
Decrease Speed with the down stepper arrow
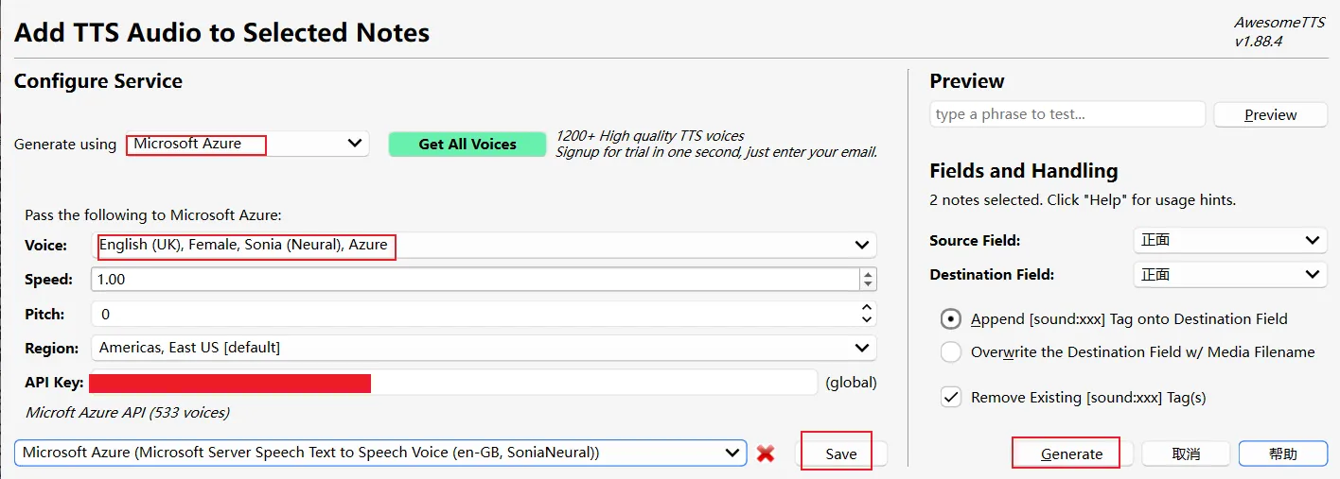tap(868, 285)
